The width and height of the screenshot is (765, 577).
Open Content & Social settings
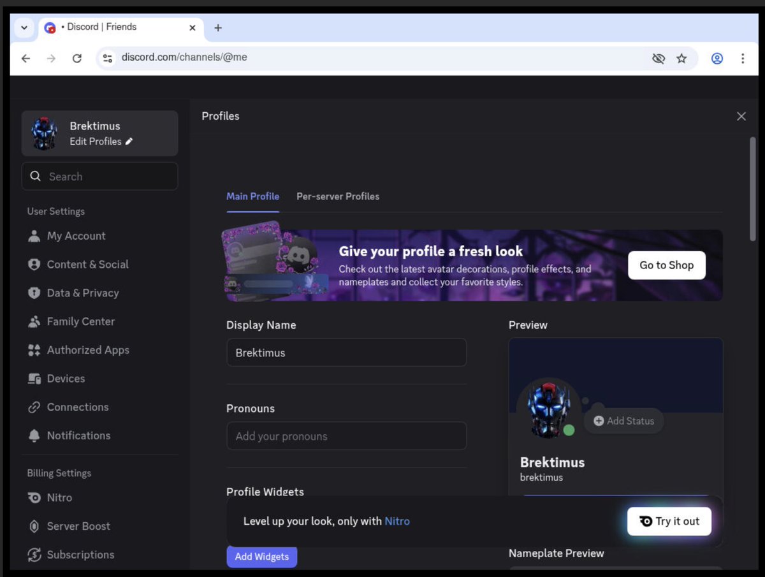(99, 265)
